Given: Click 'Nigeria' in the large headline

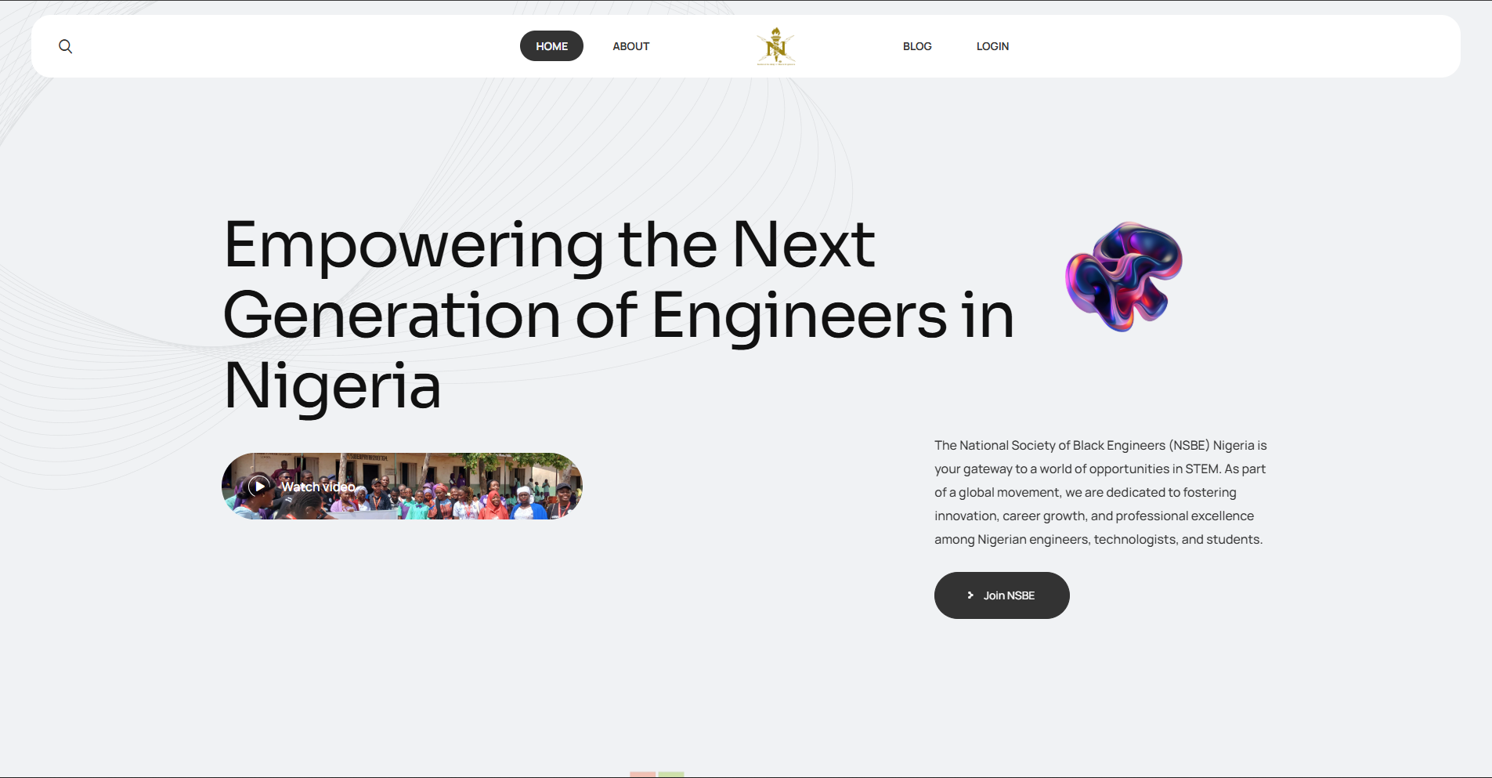Looking at the screenshot, I should (332, 385).
